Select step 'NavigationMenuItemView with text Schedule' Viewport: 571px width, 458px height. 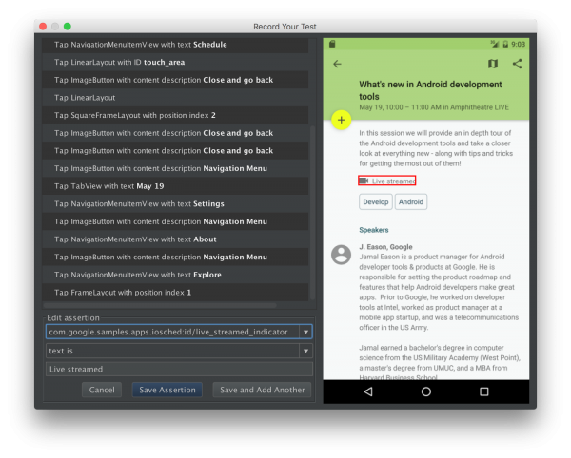coord(175,45)
